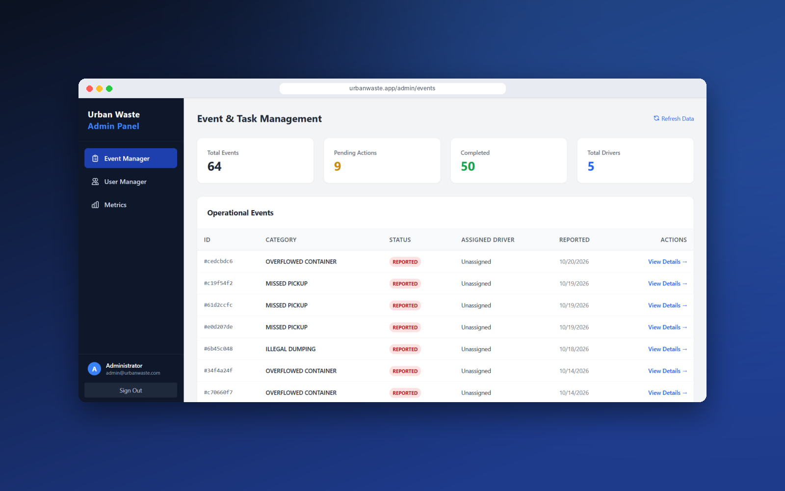The height and width of the screenshot is (491, 785).
Task: Click the 10/20/2026 reported date
Action: point(574,262)
